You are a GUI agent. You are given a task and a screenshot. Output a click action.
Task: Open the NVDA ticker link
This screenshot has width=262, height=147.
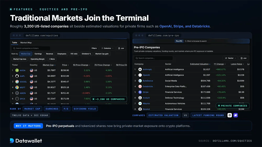pyautogui.click(x=23, y=70)
